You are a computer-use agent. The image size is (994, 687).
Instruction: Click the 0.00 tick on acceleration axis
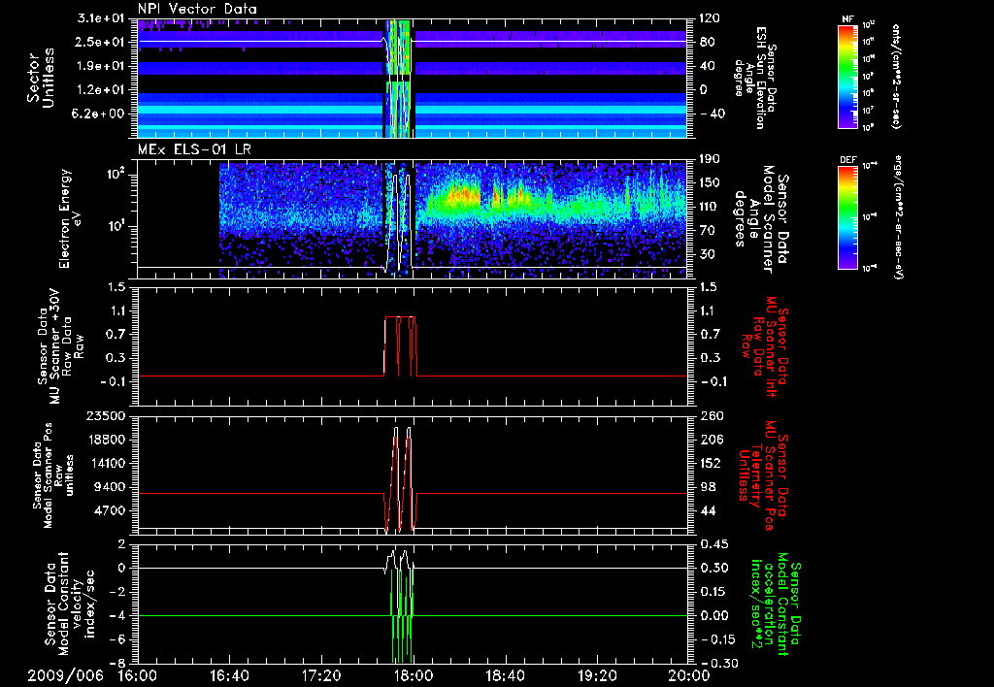click(713, 616)
